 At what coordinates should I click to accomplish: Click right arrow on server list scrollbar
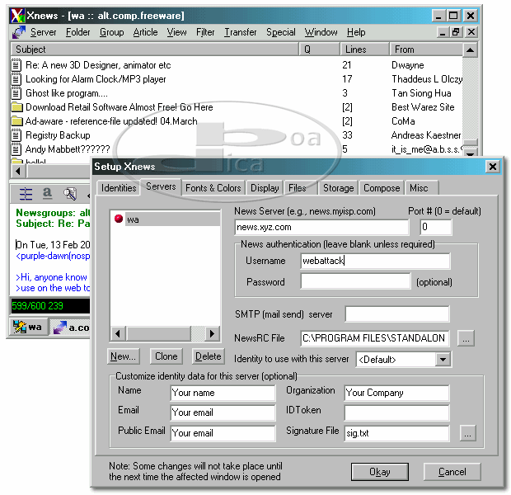click(213, 334)
